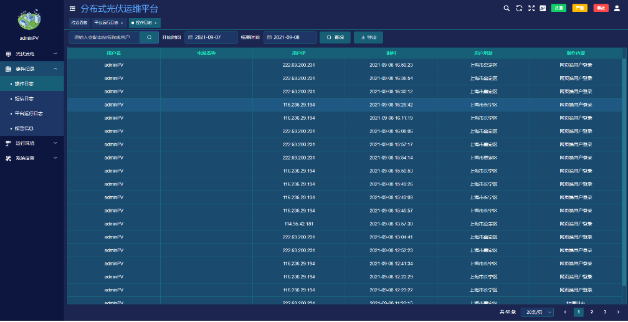This screenshot has height=322, width=628.
Task: Open 短信日志 in the sidebar
Action: 24,98
